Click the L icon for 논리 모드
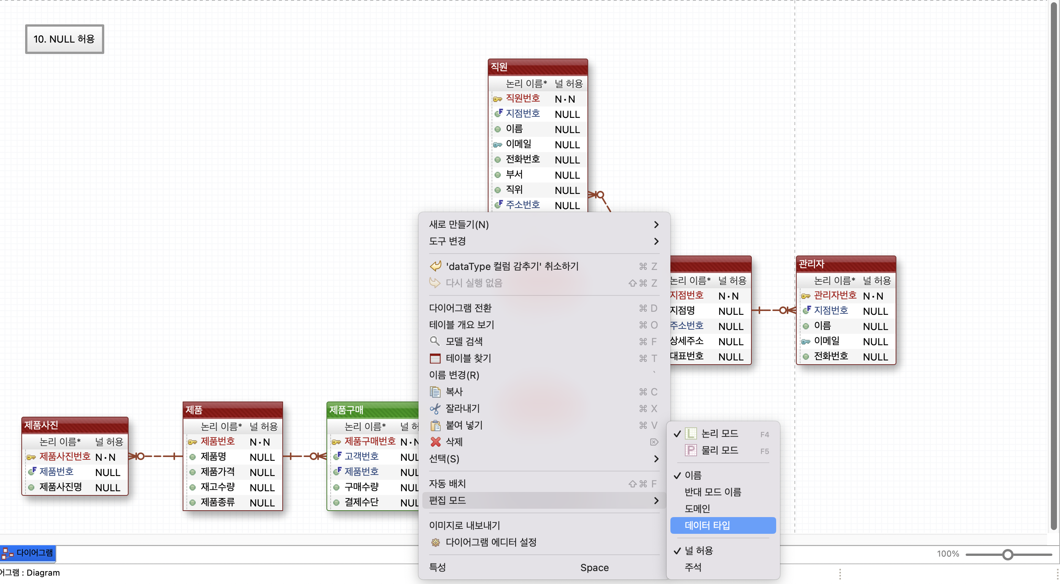This screenshot has width=1060, height=584. point(691,433)
